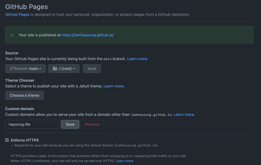Click the git branch icon in the Branch button

coord(12,68)
